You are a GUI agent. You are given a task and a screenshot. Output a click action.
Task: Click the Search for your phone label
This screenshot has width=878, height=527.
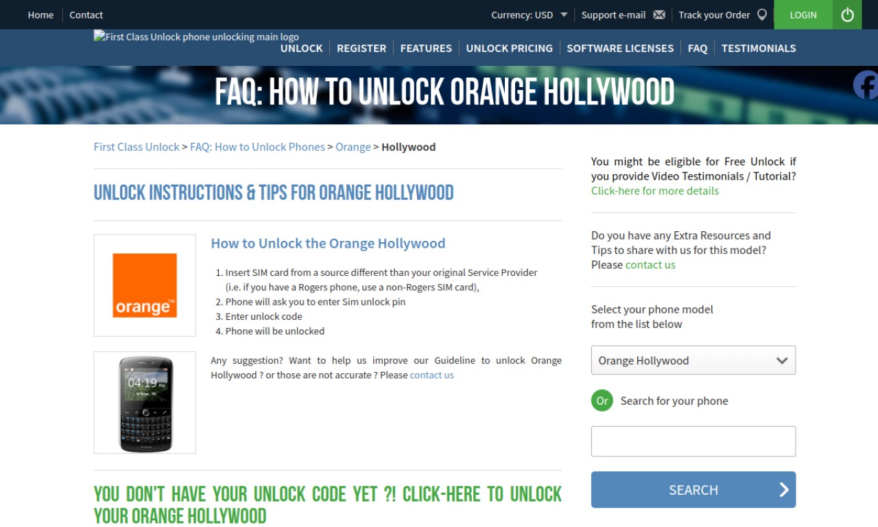click(674, 401)
